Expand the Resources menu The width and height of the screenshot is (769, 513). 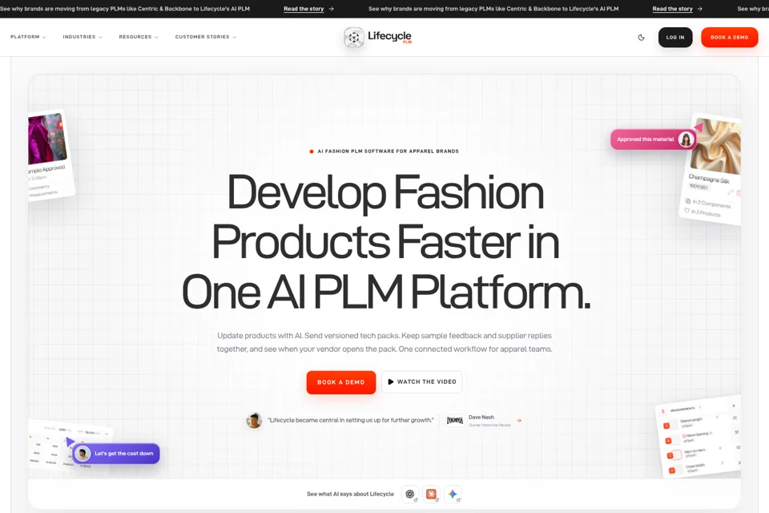[139, 37]
